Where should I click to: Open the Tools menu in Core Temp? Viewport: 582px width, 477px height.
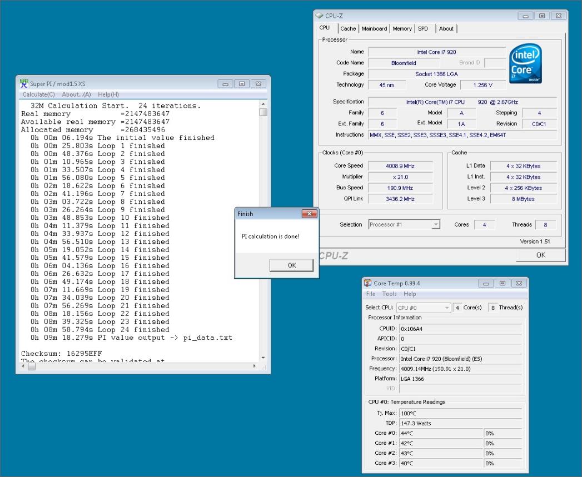[x=389, y=294]
